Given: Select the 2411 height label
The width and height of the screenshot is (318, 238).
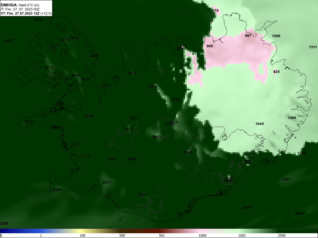Looking at the screenshot, I should [x=143, y=195].
